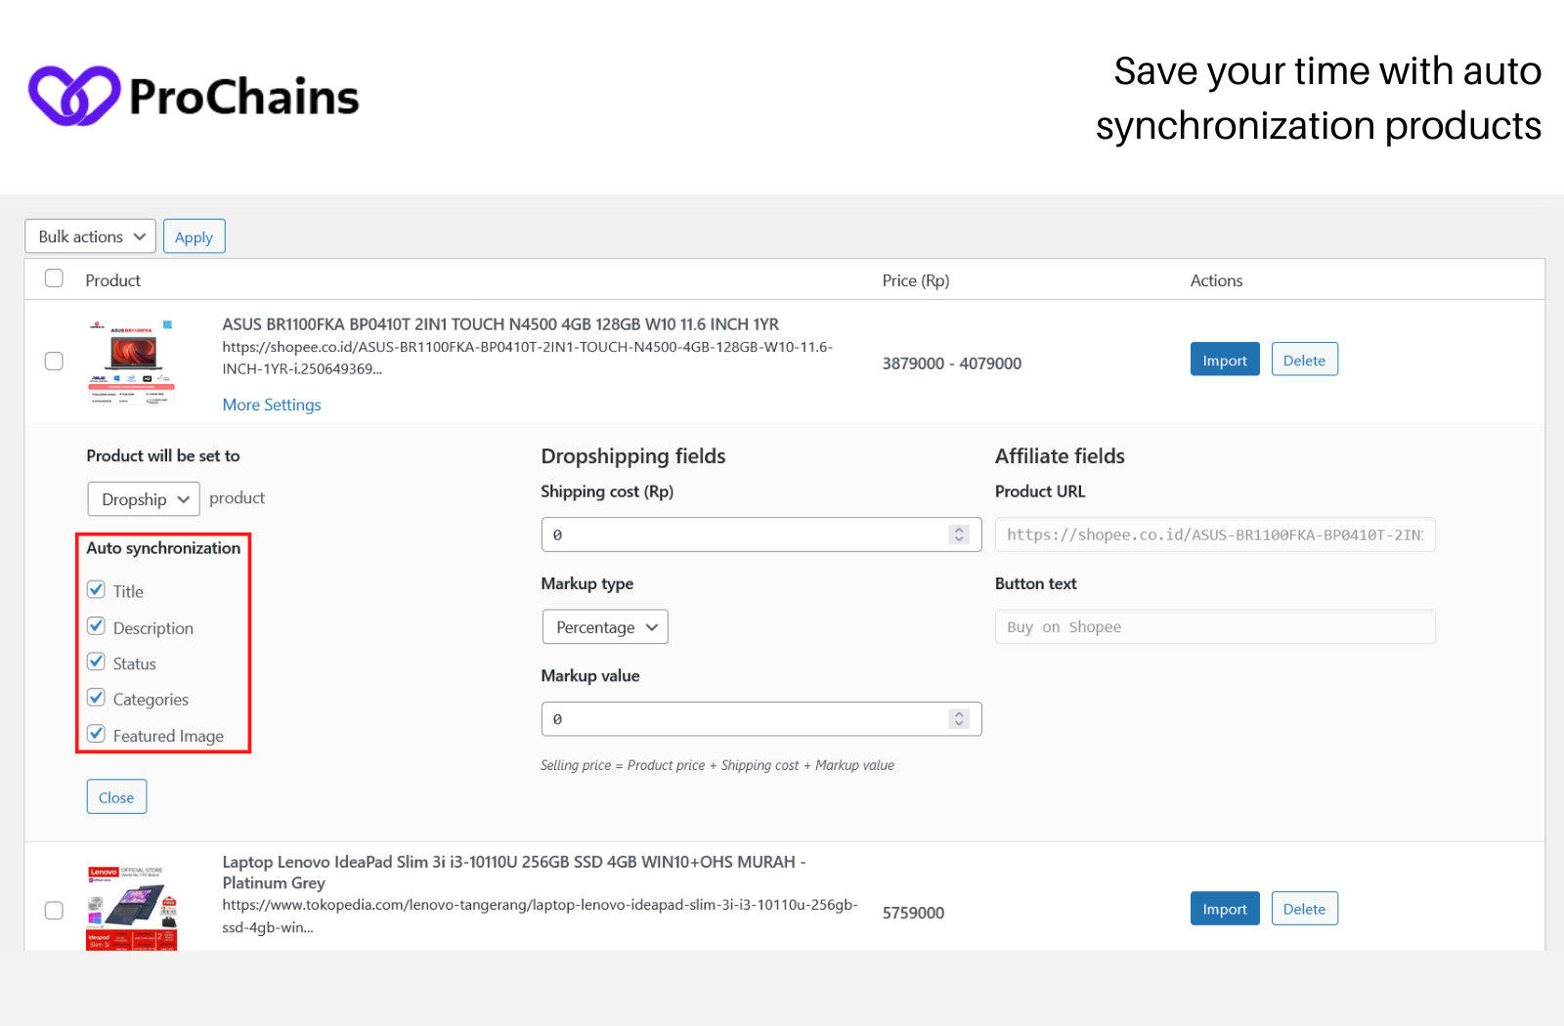Uncheck the Status auto synchronization checkbox

(x=96, y=662)
